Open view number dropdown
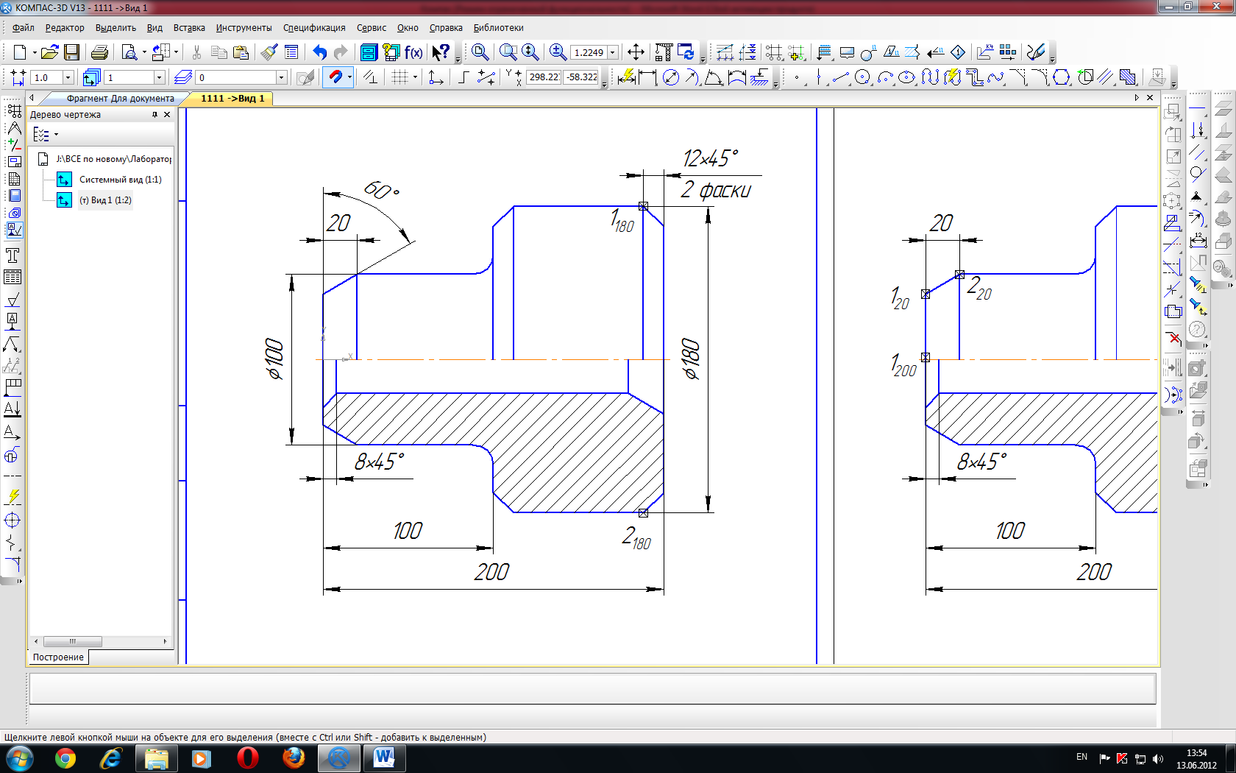Screen dimensions: 1236x773 [159, 77]
